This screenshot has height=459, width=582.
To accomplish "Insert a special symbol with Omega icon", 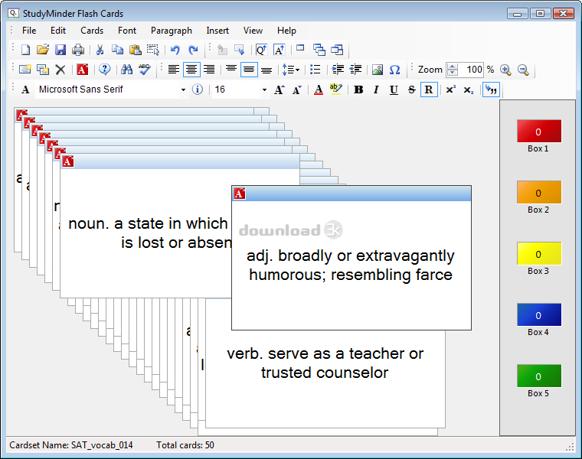I will click(x=395, y=70).
